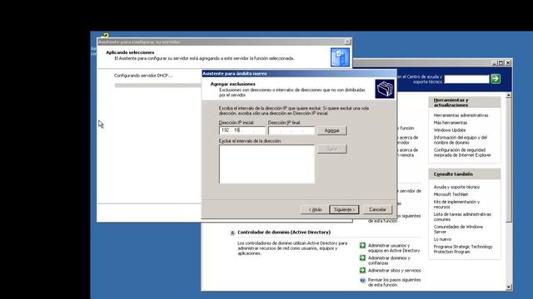Open Administrar usuarios y equipos en Active Directory
The height and width of the screenshot is (299, 533).
(394, 248)
